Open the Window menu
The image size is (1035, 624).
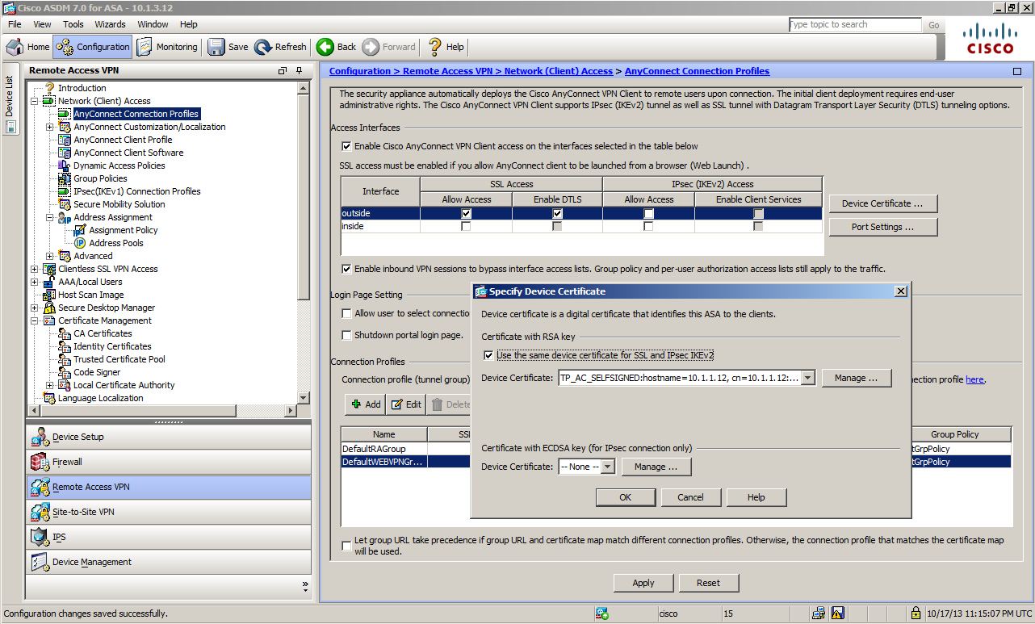(153, 24)
